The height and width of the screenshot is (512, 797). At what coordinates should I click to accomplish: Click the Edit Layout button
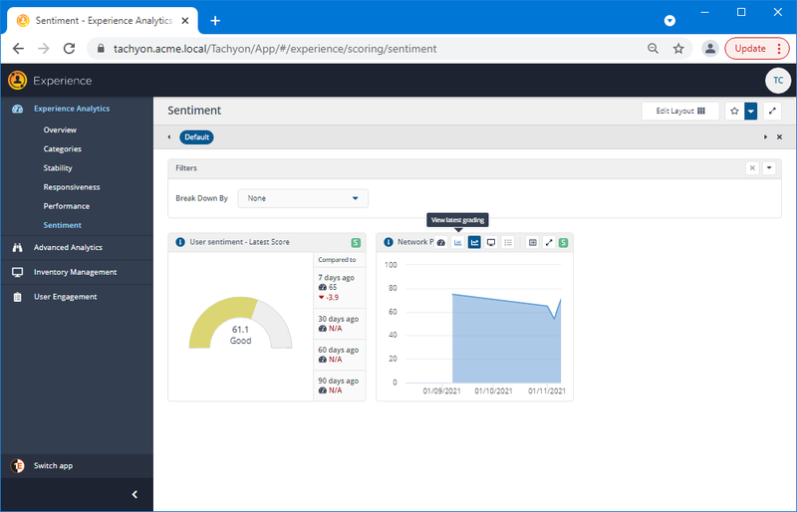pyautogui.click(x=680, y=111)
